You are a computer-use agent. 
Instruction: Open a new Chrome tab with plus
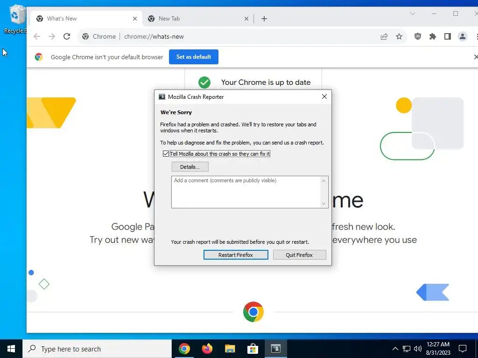tap(264, 19)
